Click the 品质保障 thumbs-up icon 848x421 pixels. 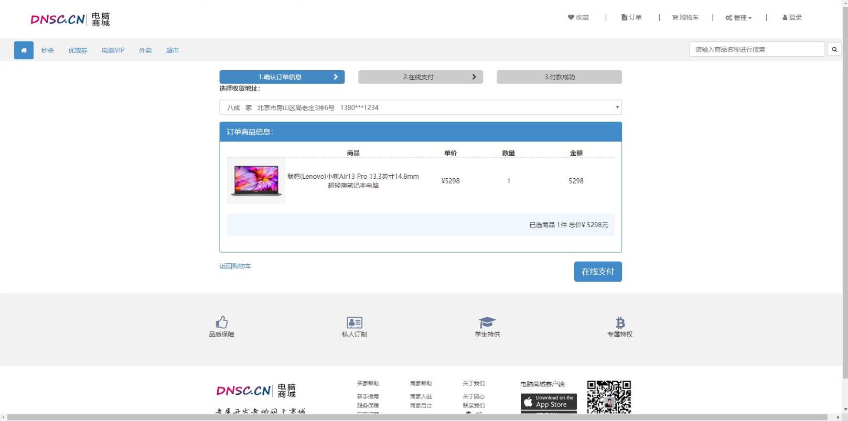[x=221, y=322]
